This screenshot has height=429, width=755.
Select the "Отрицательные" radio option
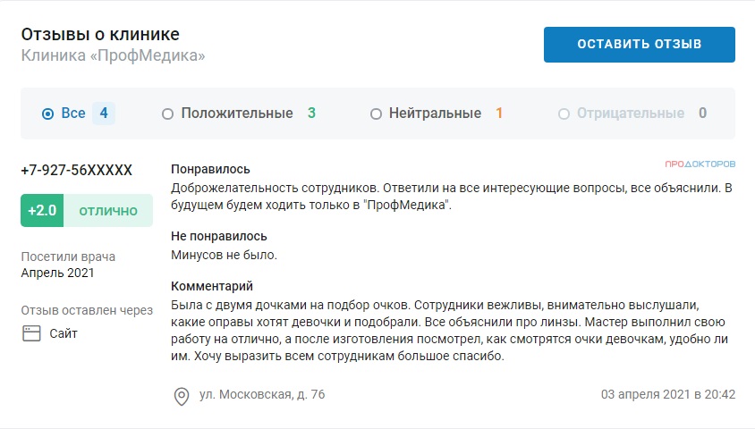pos(564,114)
